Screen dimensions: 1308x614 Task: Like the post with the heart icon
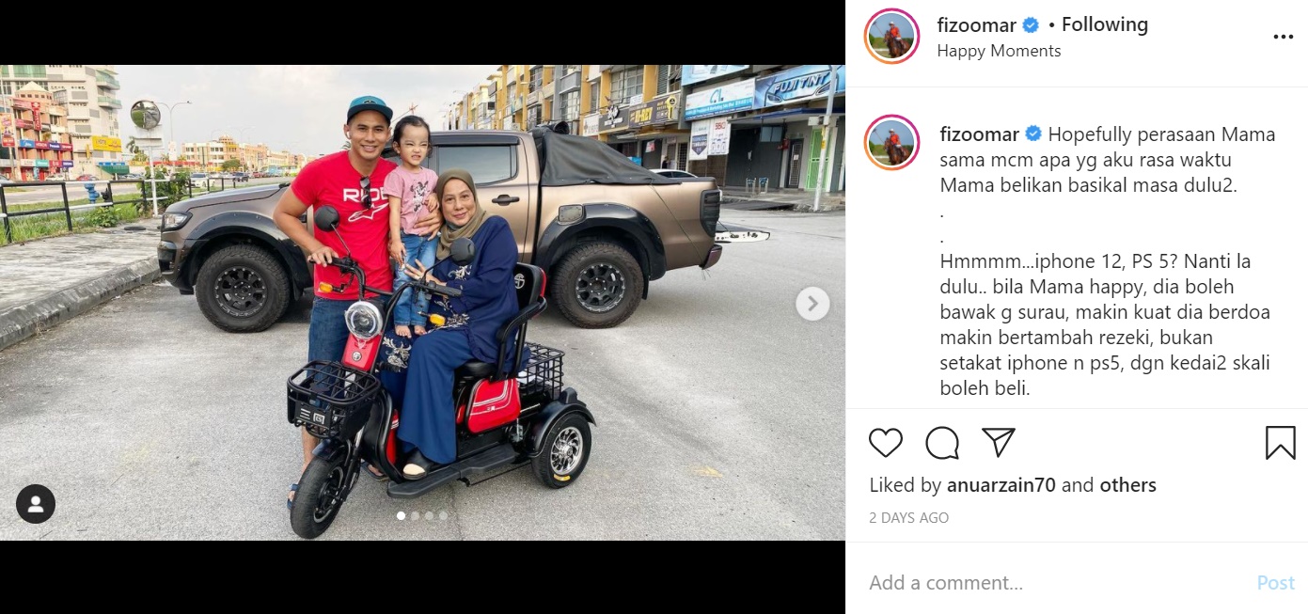coord(886,442)
